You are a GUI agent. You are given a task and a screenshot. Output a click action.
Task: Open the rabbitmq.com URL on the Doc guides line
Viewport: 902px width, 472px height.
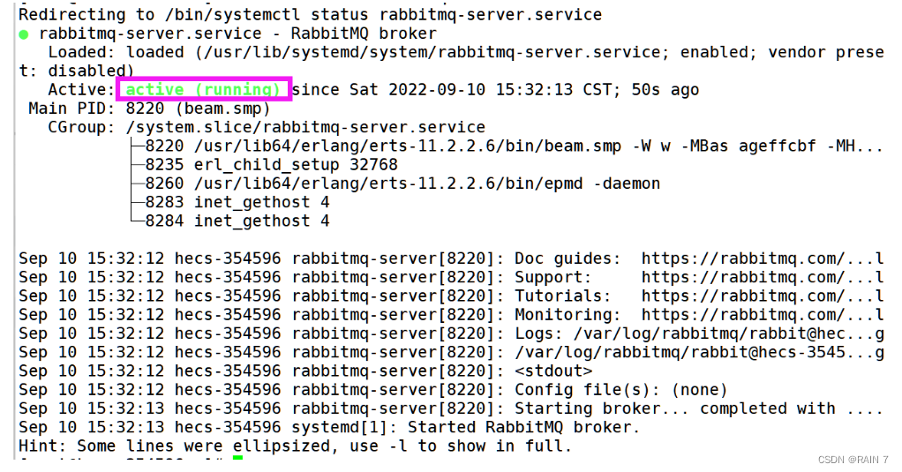coord(763,258)
